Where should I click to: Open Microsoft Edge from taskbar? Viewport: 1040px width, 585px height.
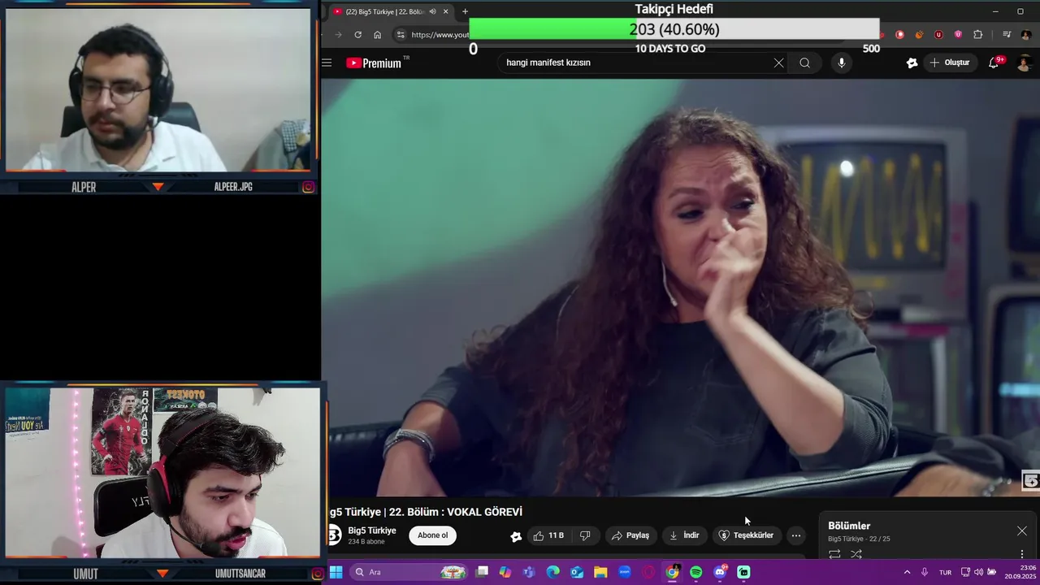click(553, 572)
